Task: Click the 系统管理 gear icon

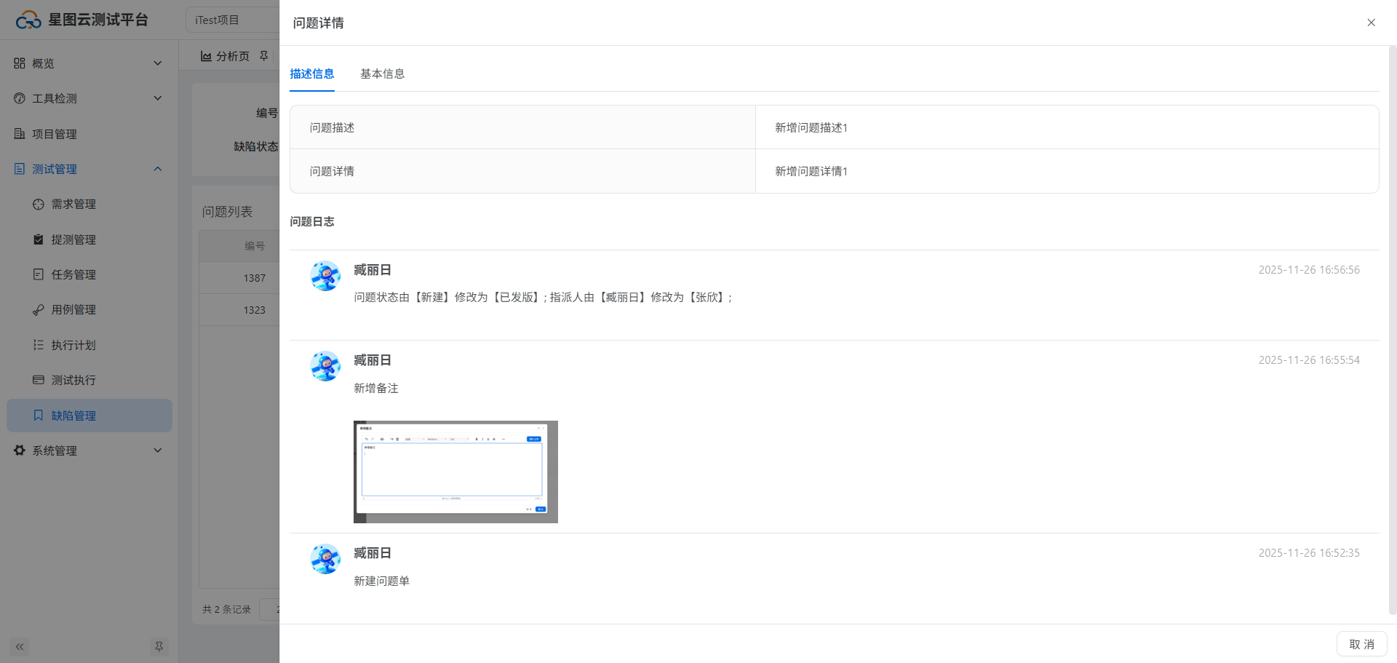Action: coord(20,450)
